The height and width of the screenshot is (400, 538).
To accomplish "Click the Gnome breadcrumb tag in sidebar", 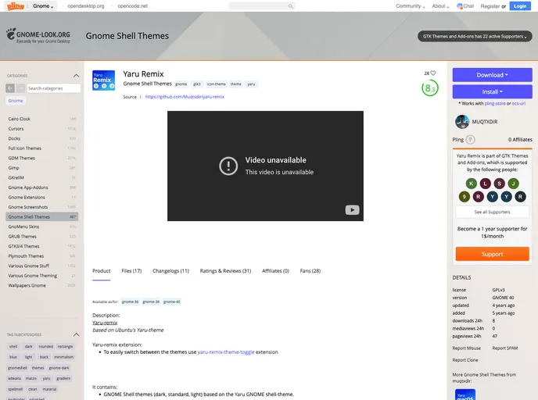I will click(16, 101).
